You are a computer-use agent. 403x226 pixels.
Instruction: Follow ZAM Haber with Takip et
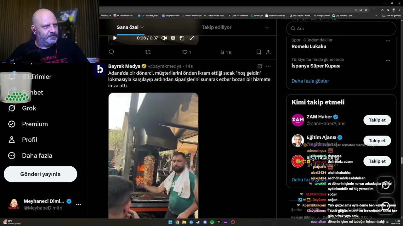[377, 120]
